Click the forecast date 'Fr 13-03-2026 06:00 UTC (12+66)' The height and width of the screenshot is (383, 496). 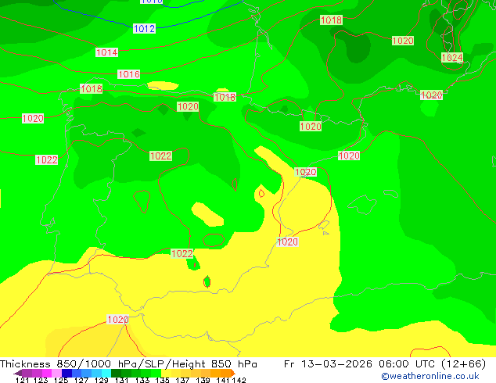pos(385,363)
